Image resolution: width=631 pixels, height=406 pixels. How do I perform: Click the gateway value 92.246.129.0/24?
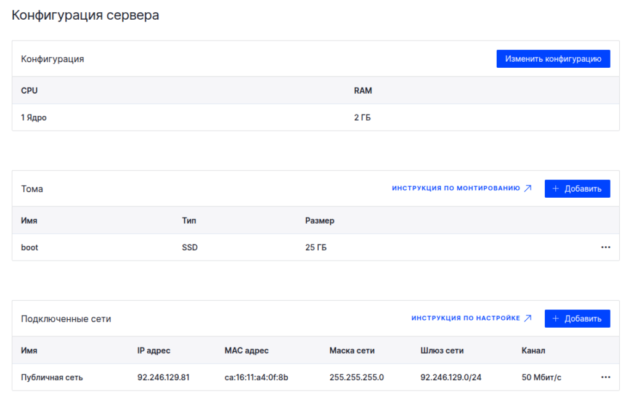[x=450, y=377]
